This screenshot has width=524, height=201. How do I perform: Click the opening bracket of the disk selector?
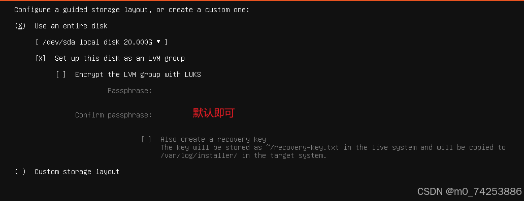tap(37, 43)
